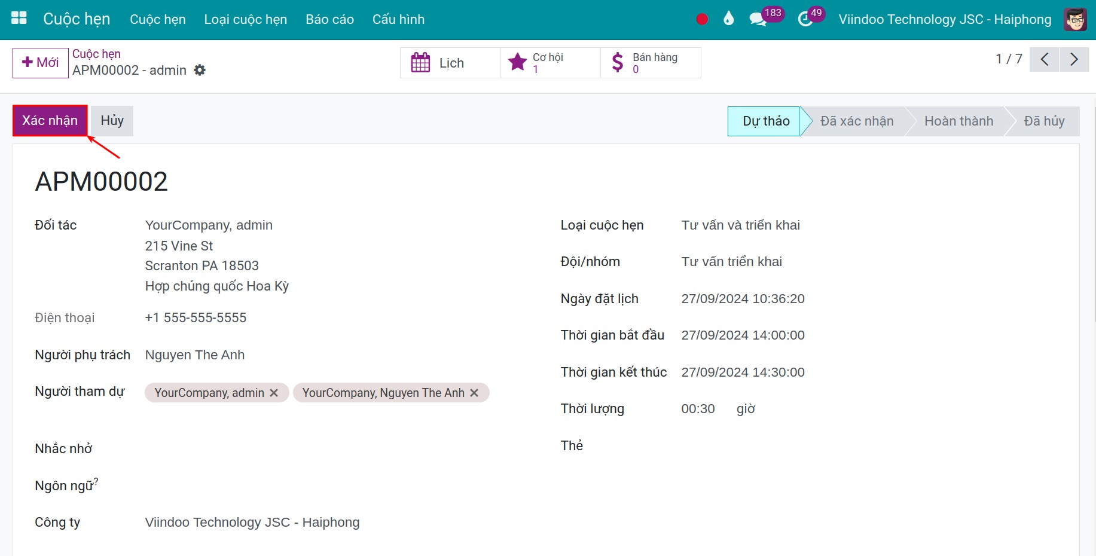Image resolution: width=1096 pixels, height=556 pixels.
Task: Click the water drop icon in header
Action: point(728,19)
